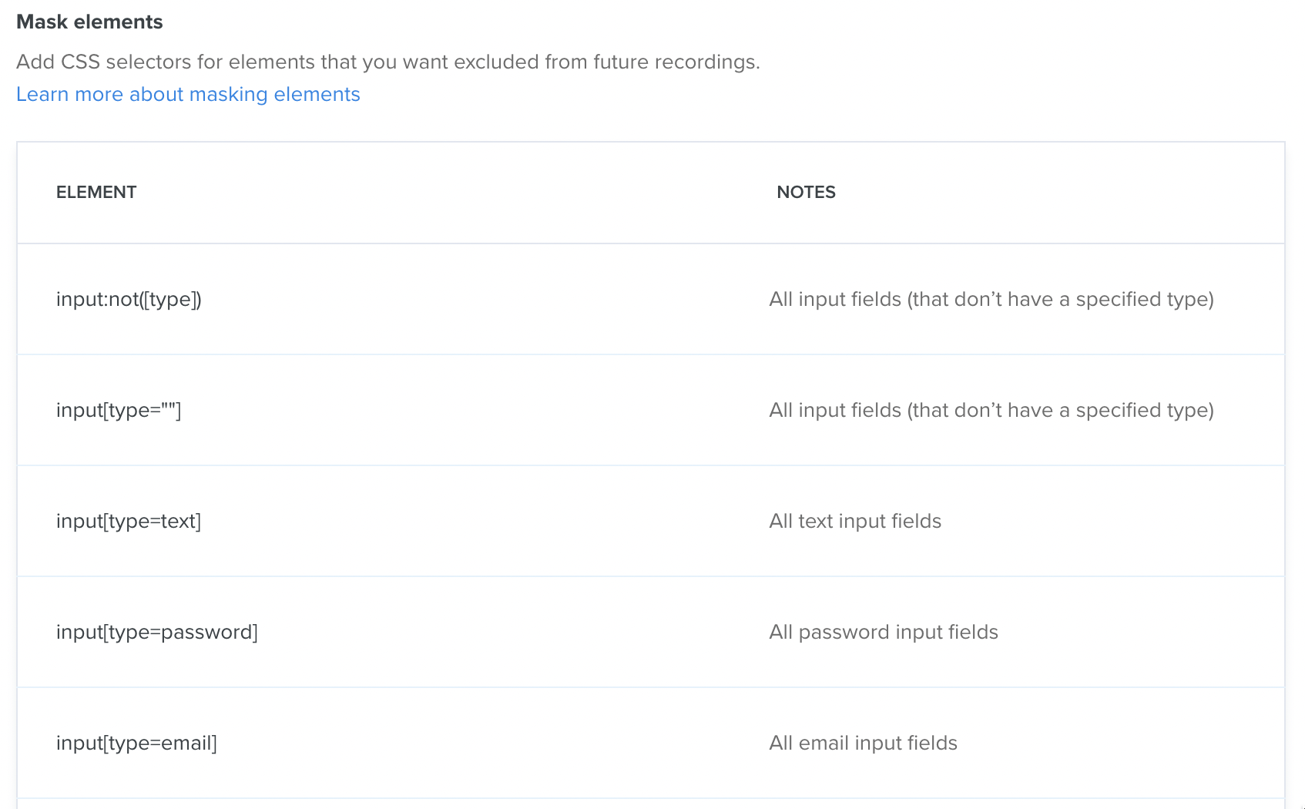Click word masking in the help link
The image size is (1305, 809).
click(228, 94)
